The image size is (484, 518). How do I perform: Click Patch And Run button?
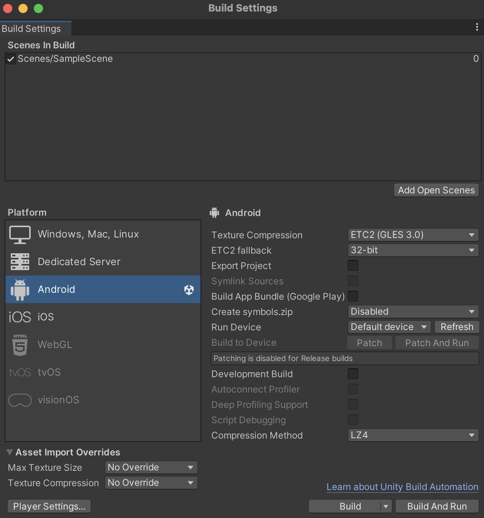(437, 343)
